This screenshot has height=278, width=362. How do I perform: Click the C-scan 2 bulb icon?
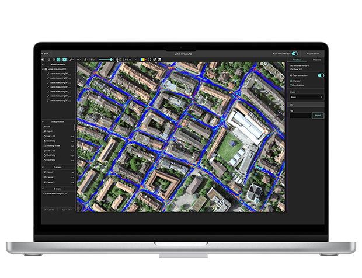pos(44,177)
